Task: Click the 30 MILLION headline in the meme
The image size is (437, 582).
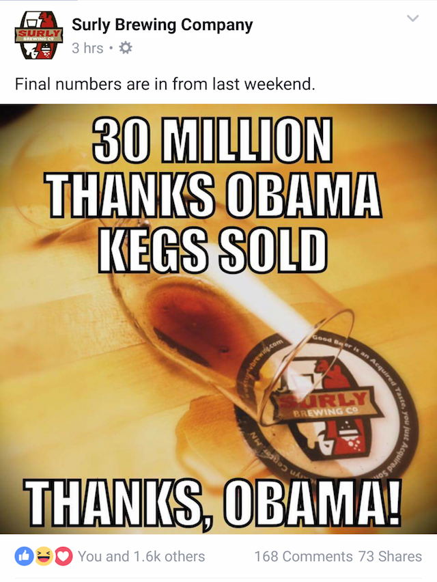Action: [212, 140]
